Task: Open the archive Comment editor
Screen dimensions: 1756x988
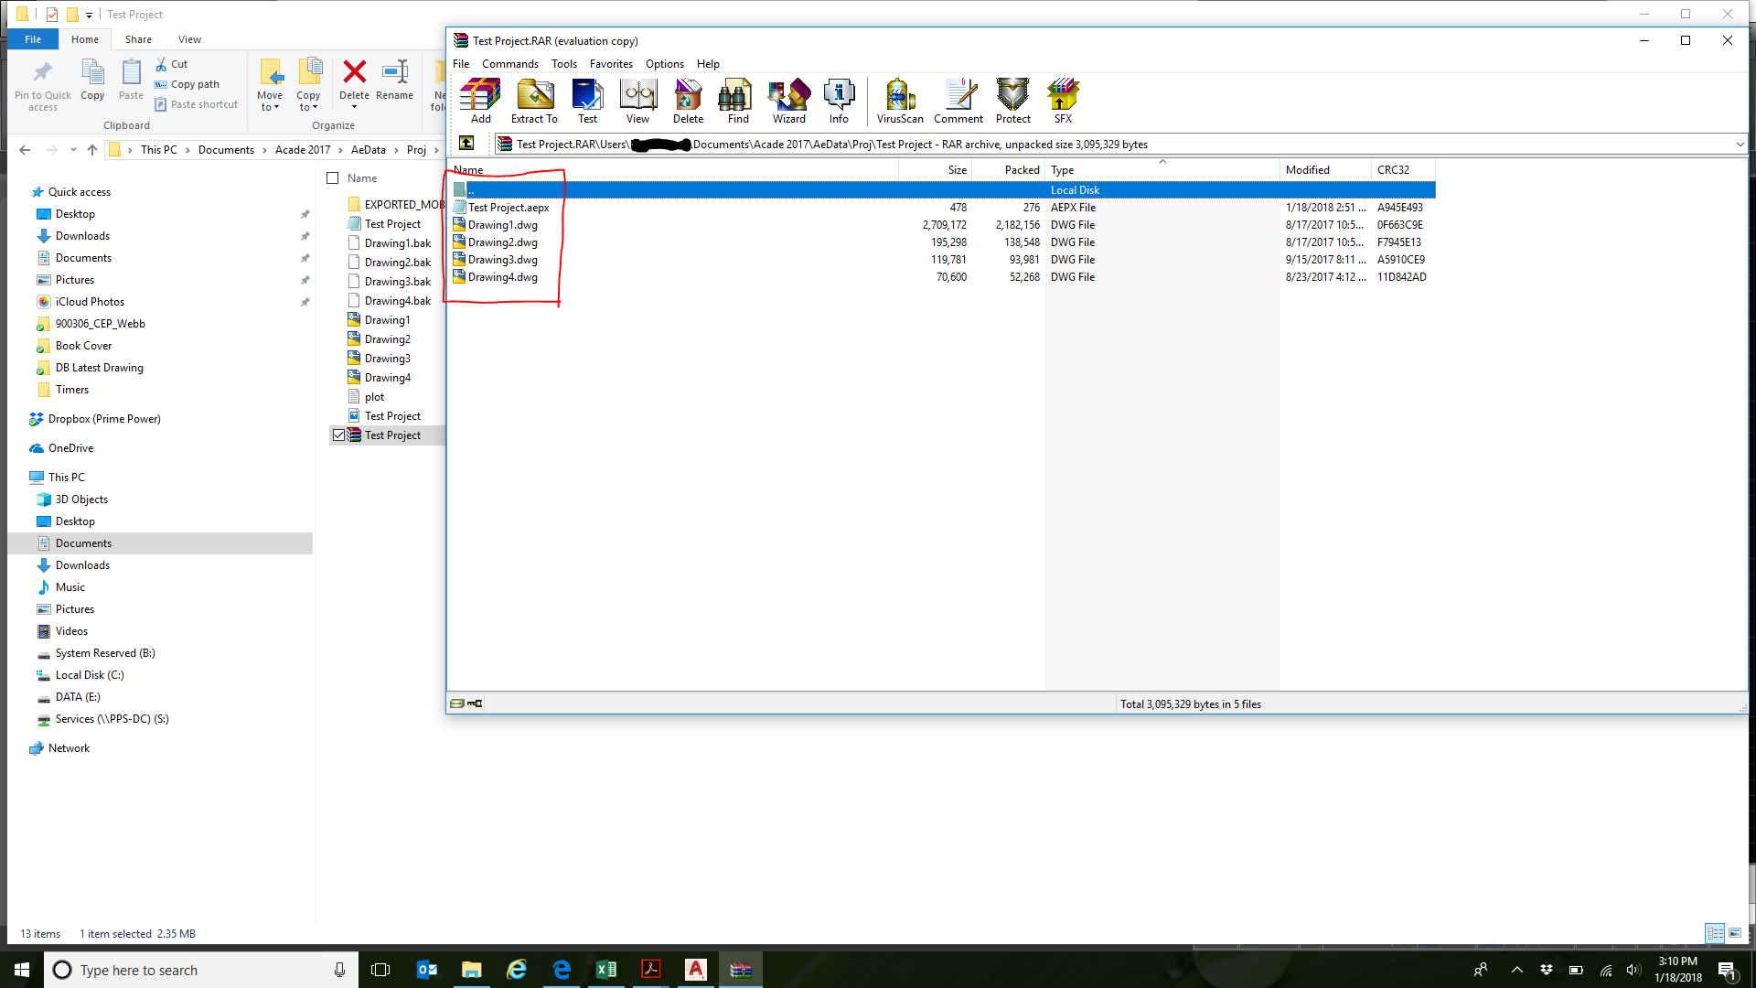Action: [x=958, y=101]
